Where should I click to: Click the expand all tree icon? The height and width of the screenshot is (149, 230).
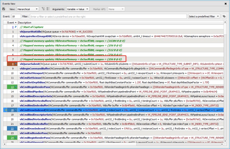(43, 9)
